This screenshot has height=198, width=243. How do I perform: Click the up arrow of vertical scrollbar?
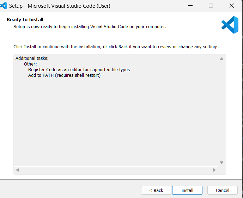point(221,59)
